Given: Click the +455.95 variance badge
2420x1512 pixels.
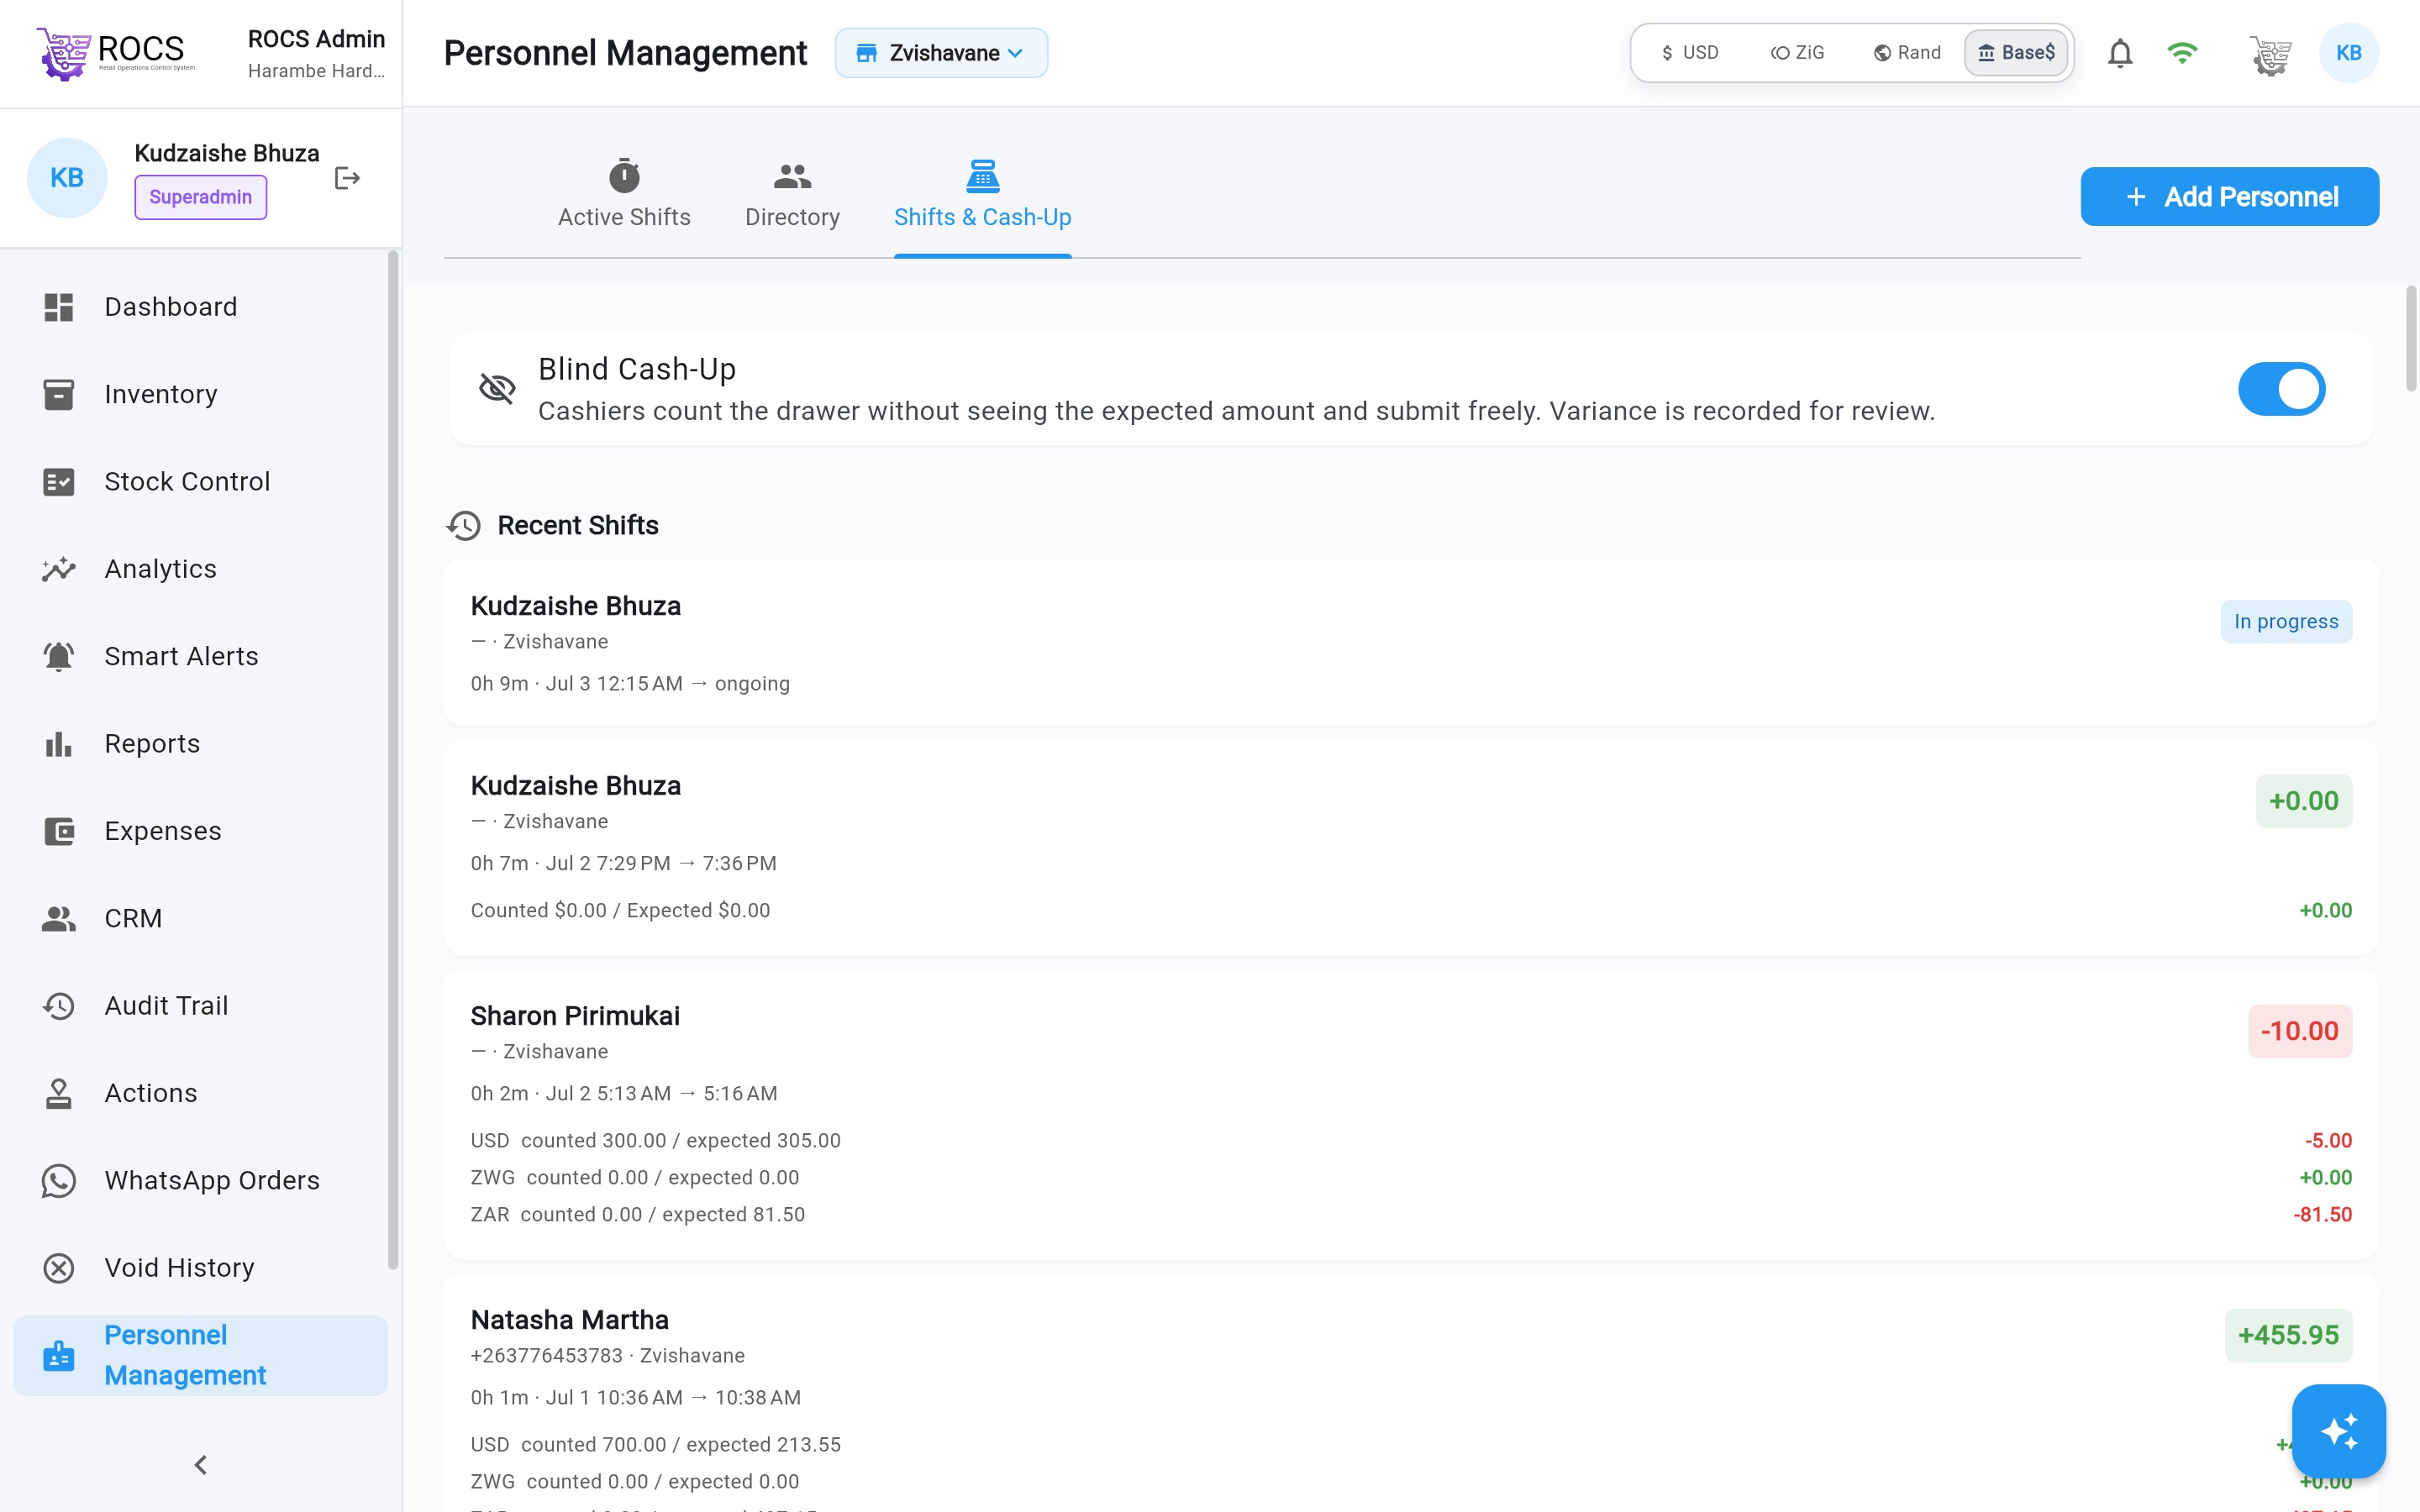Looking at the screenshot, I should (x=2288, y=1335).
